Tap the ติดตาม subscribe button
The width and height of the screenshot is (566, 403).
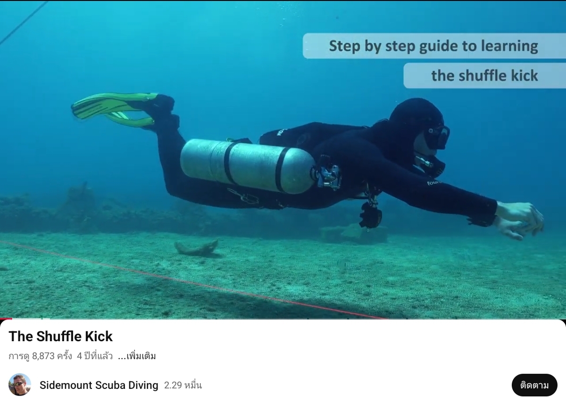(534, 385)
